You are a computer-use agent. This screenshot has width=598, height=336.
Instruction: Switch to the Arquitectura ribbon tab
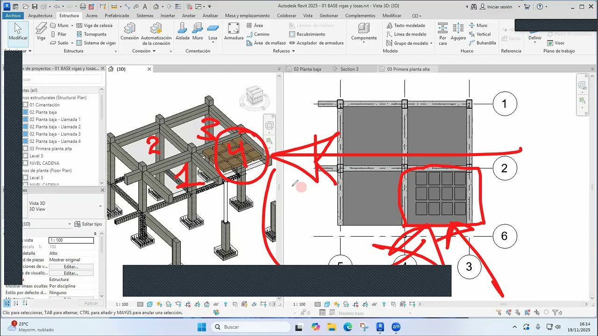tap(40, 15)
